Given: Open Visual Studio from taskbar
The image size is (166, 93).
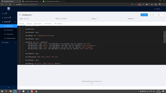Looking at the screenshot, I should 19,91.
